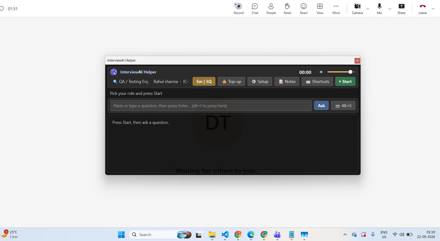Mute the Mic

[380, 8]
